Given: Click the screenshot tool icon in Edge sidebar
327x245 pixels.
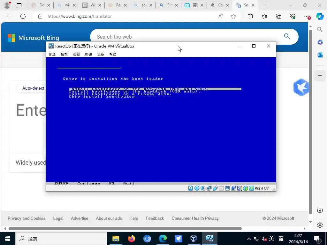Looking at the screenshot, I should click(320, 211).
